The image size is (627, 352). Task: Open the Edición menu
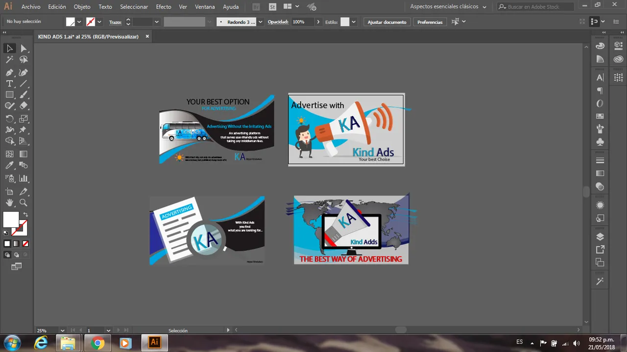tap(57, 7)
